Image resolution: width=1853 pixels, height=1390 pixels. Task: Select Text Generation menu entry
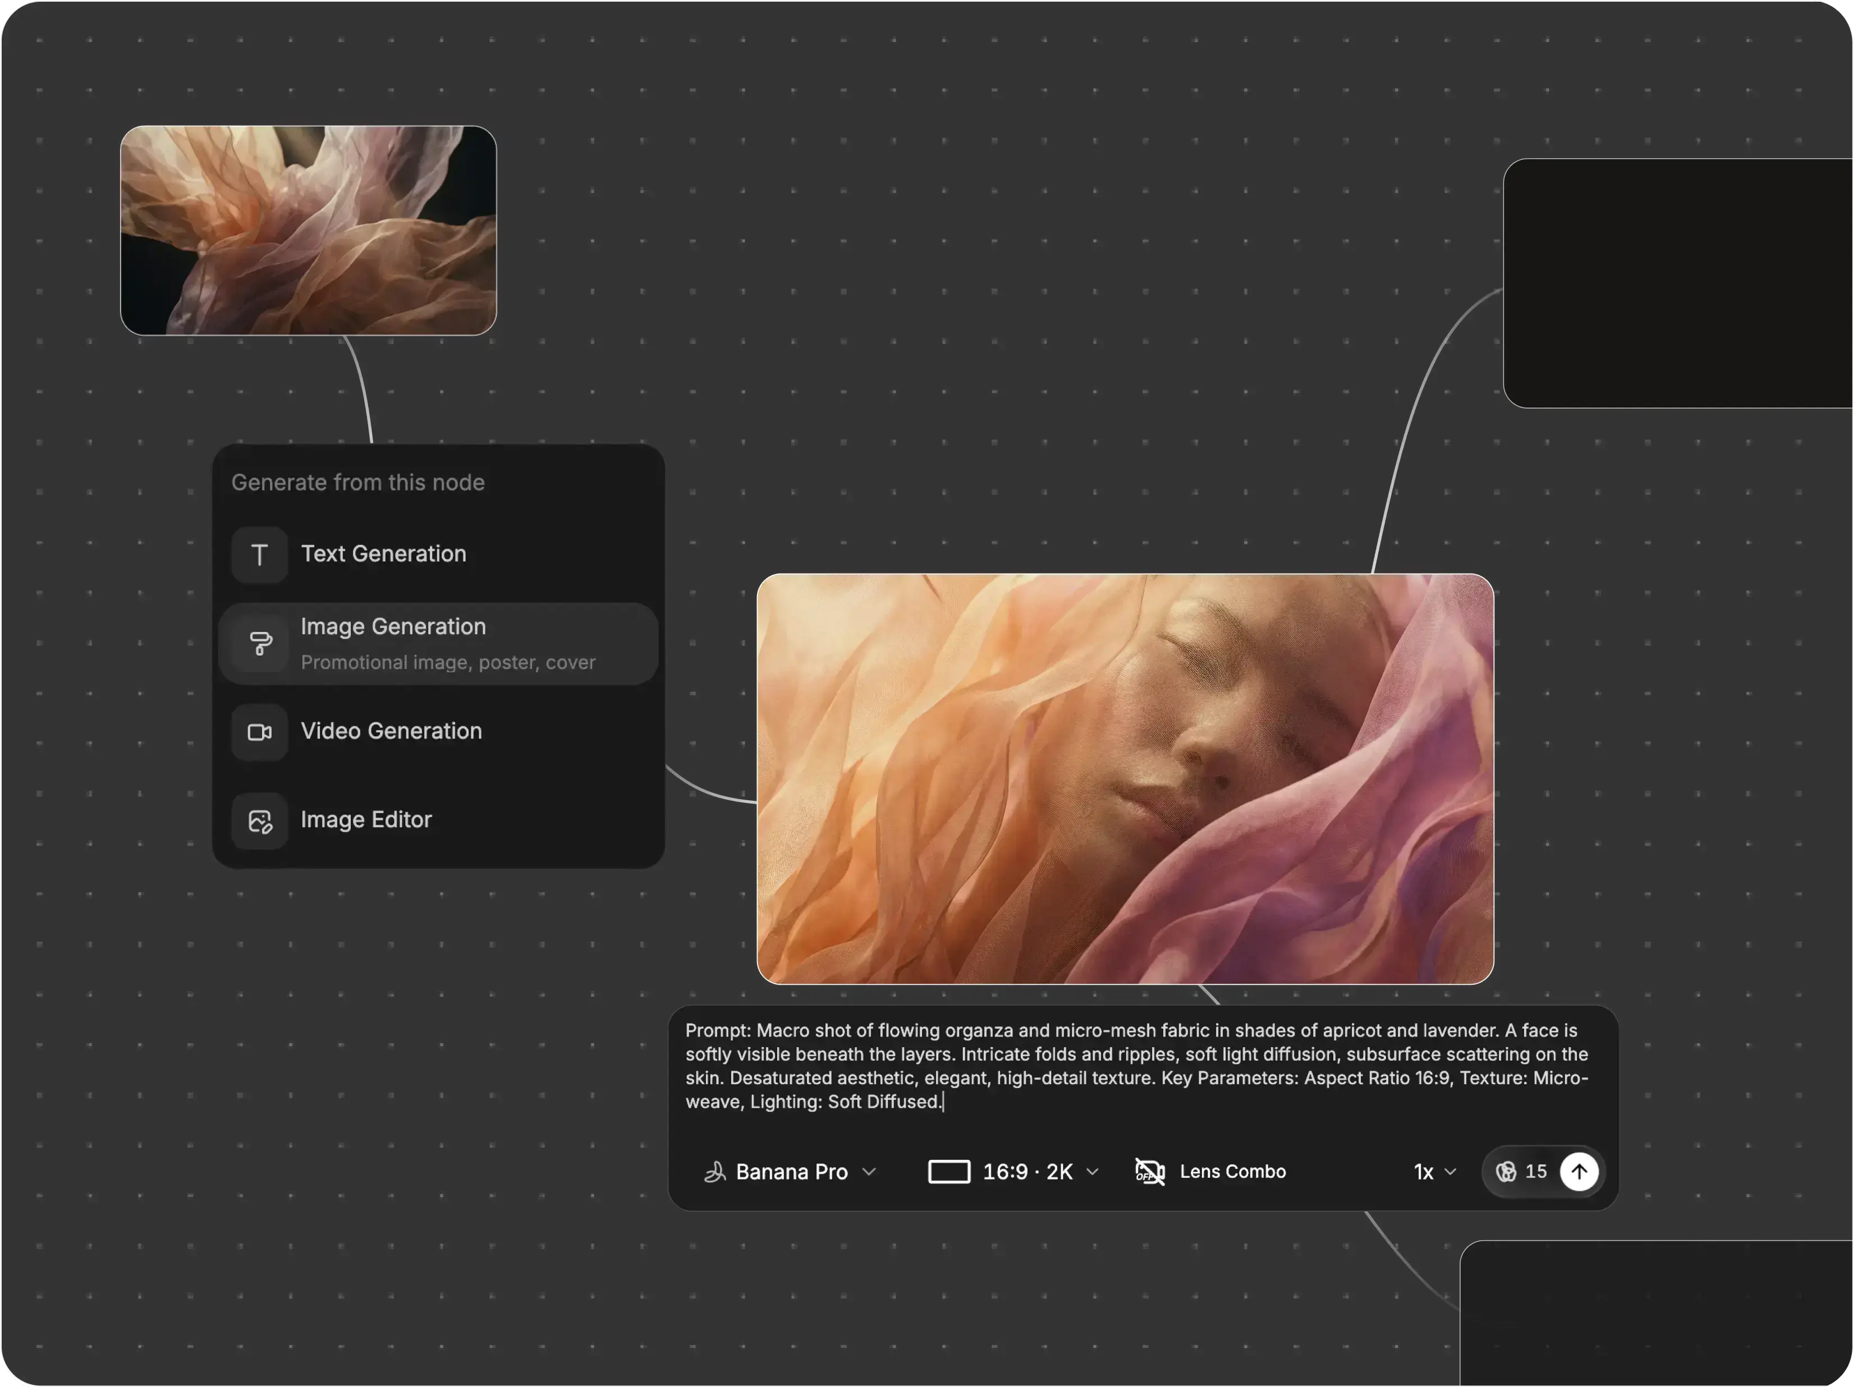point(438,554)
